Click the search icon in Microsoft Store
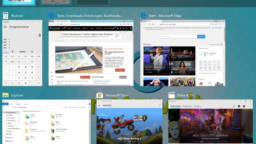This screenshot has height=144, width=256. [160, 106]
